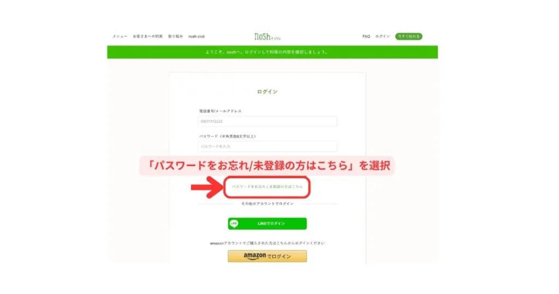The width and height of the screenshot is (559, 294).
Task: Open the お客さまへの約束 navigation item
Action: coord(147,37)
